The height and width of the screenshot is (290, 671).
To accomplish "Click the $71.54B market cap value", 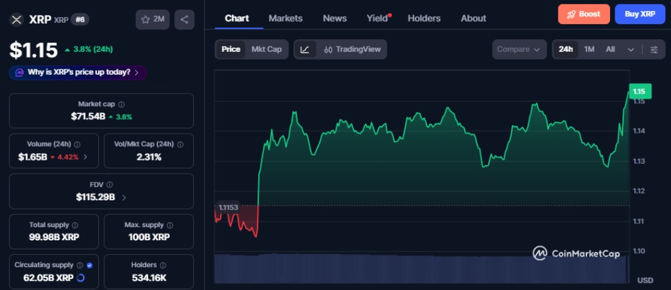I will pyautogui.click(x=88, y=117).
